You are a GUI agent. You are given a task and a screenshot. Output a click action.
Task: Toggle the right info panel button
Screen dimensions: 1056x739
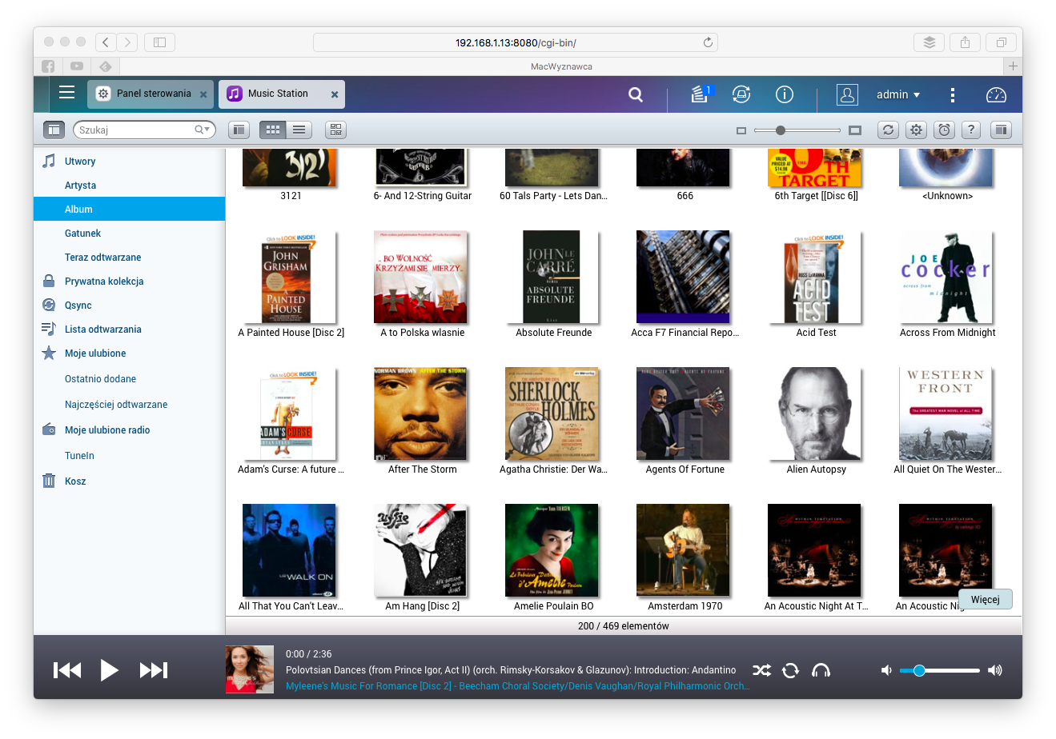(1002, 130)
